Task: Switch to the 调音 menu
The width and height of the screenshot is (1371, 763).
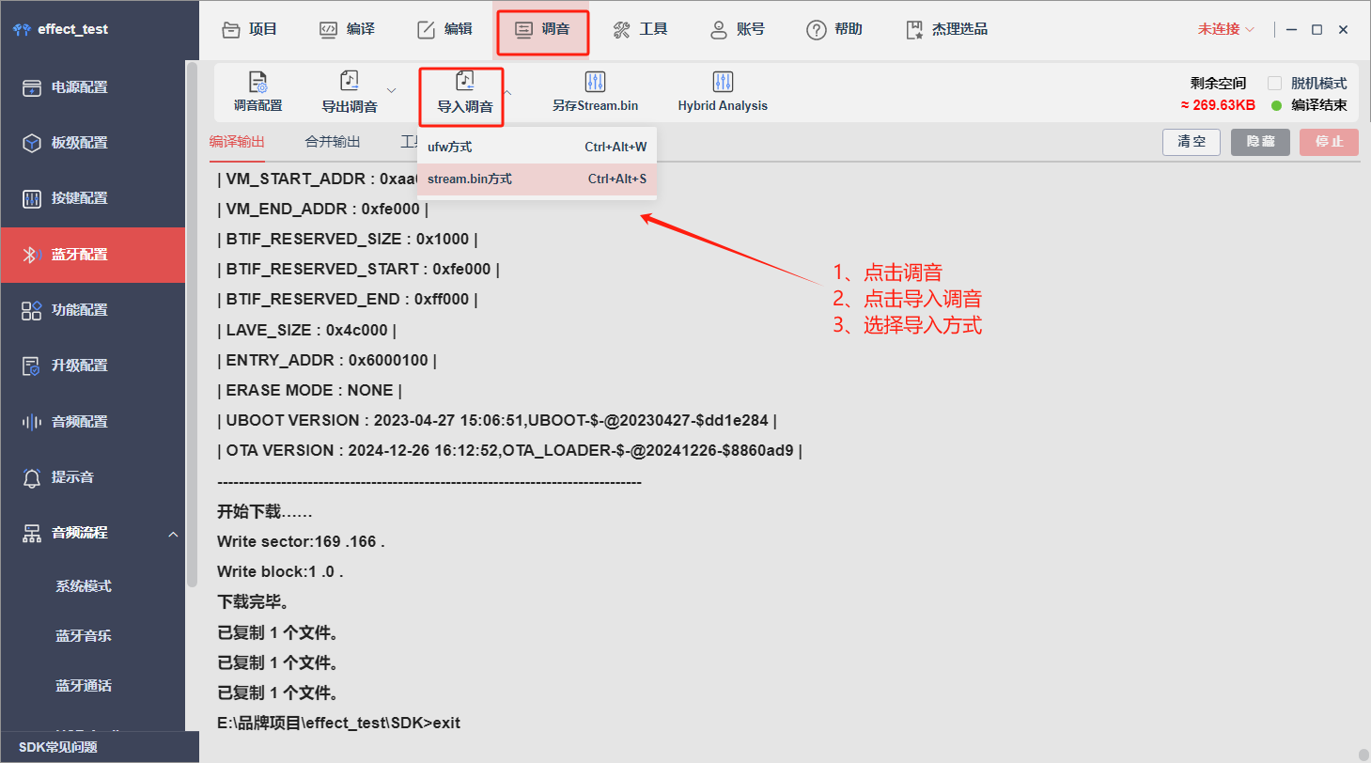Action: (x=542, y=30)
